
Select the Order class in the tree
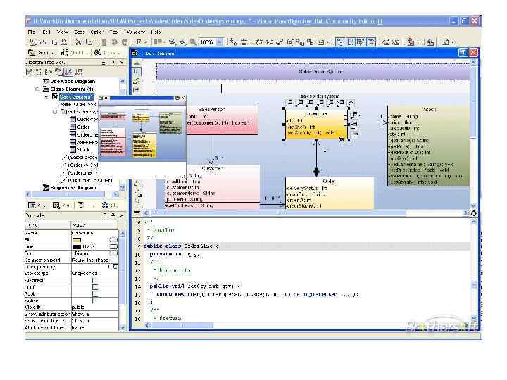80,127
